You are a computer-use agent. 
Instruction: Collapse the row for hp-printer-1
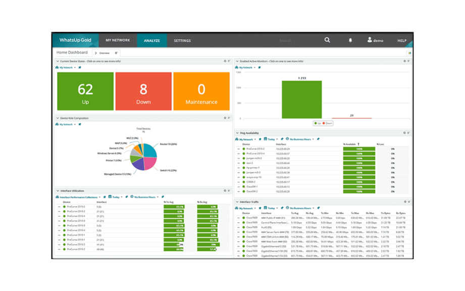[239, 168]
